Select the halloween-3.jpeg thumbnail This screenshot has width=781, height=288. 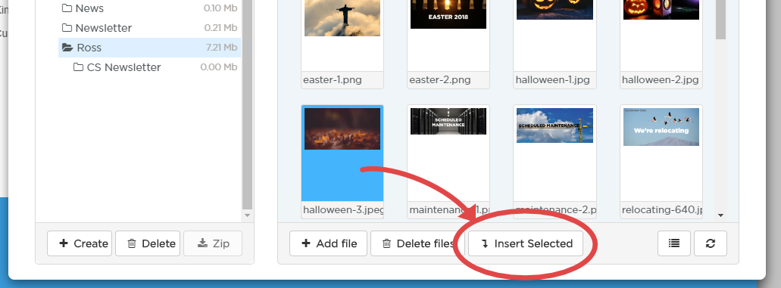[x=342, y=129]
